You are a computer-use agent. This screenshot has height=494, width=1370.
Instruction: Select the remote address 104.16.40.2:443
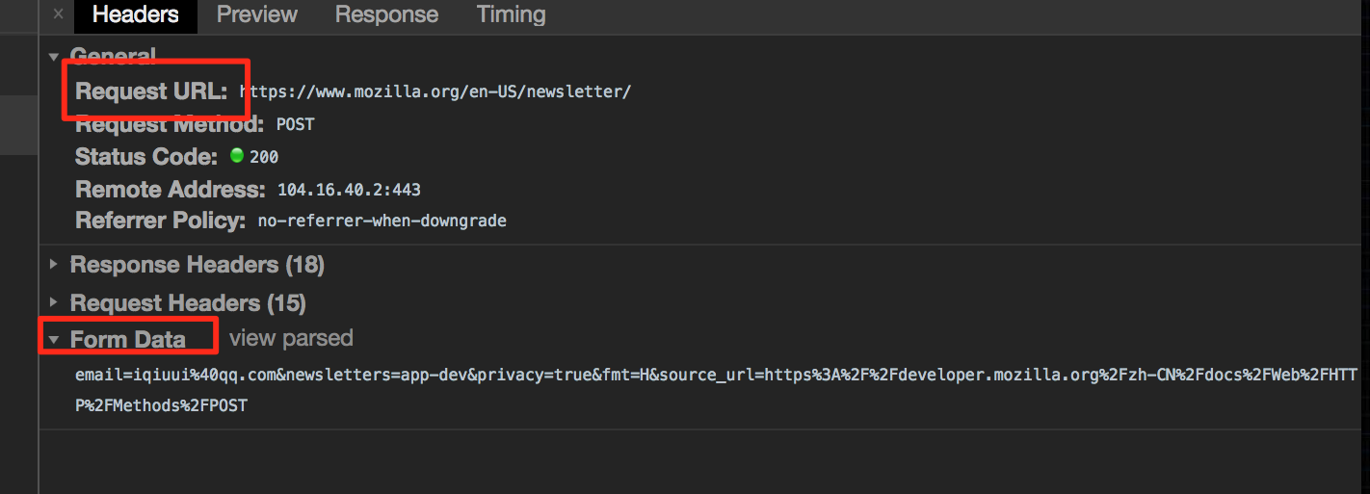click(349, 190)
